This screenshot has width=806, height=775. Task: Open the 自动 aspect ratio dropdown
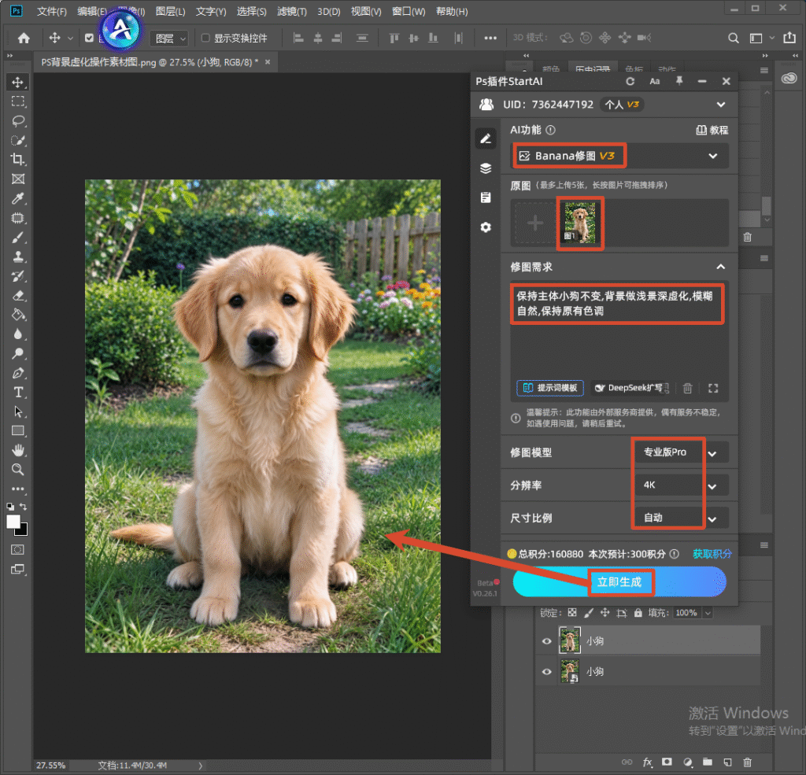(x=681, y=518)
